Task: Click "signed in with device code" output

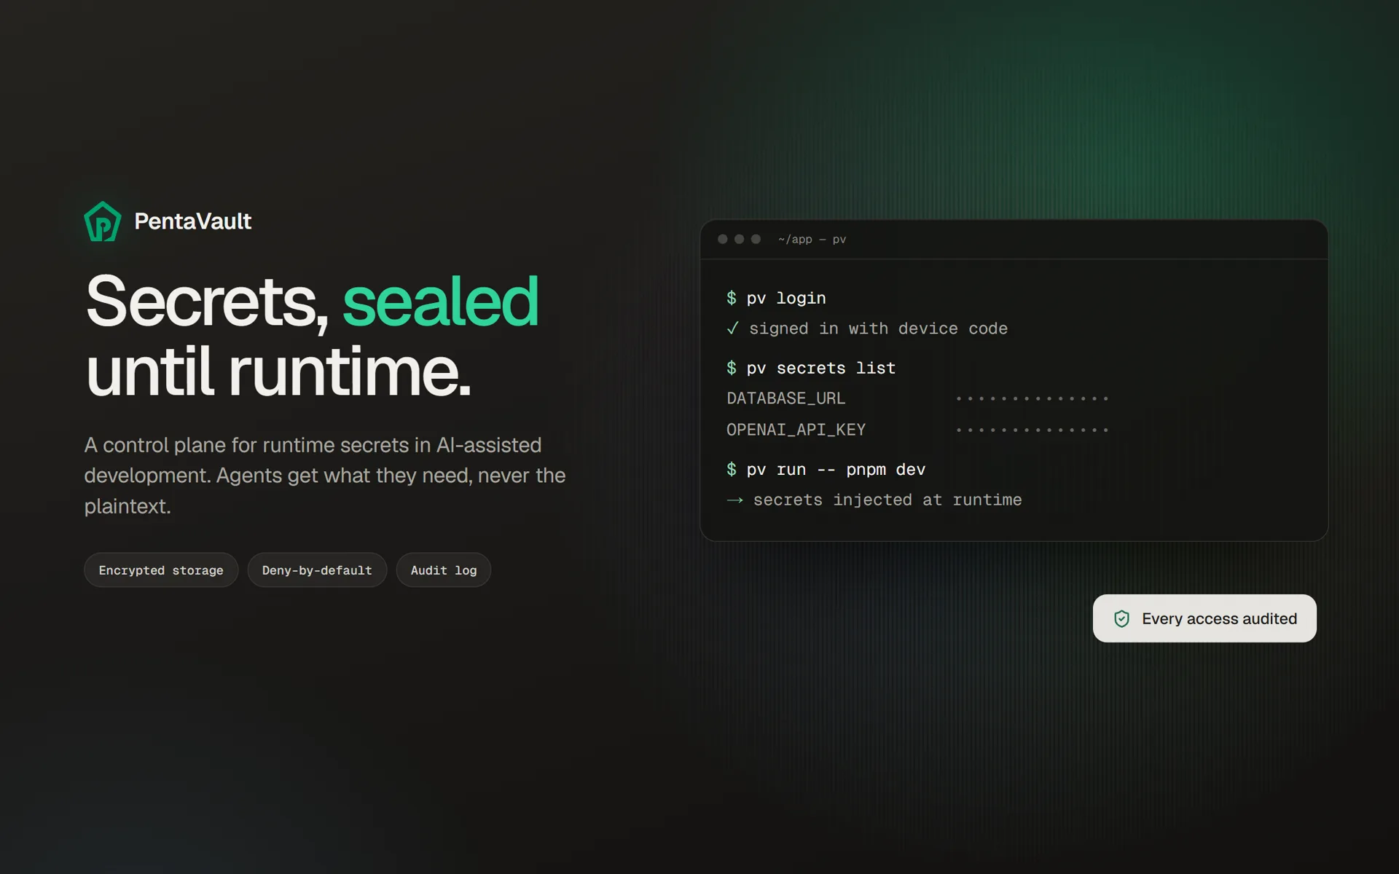Action: (x=878, y=328)
